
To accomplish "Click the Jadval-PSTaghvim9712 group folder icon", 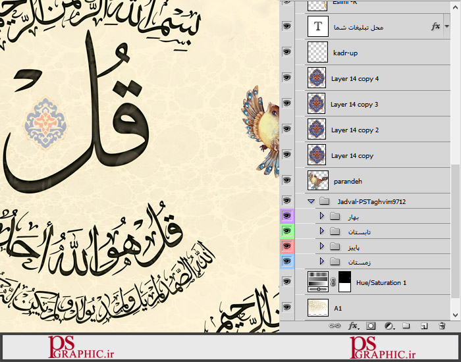I will click(324, 201).
